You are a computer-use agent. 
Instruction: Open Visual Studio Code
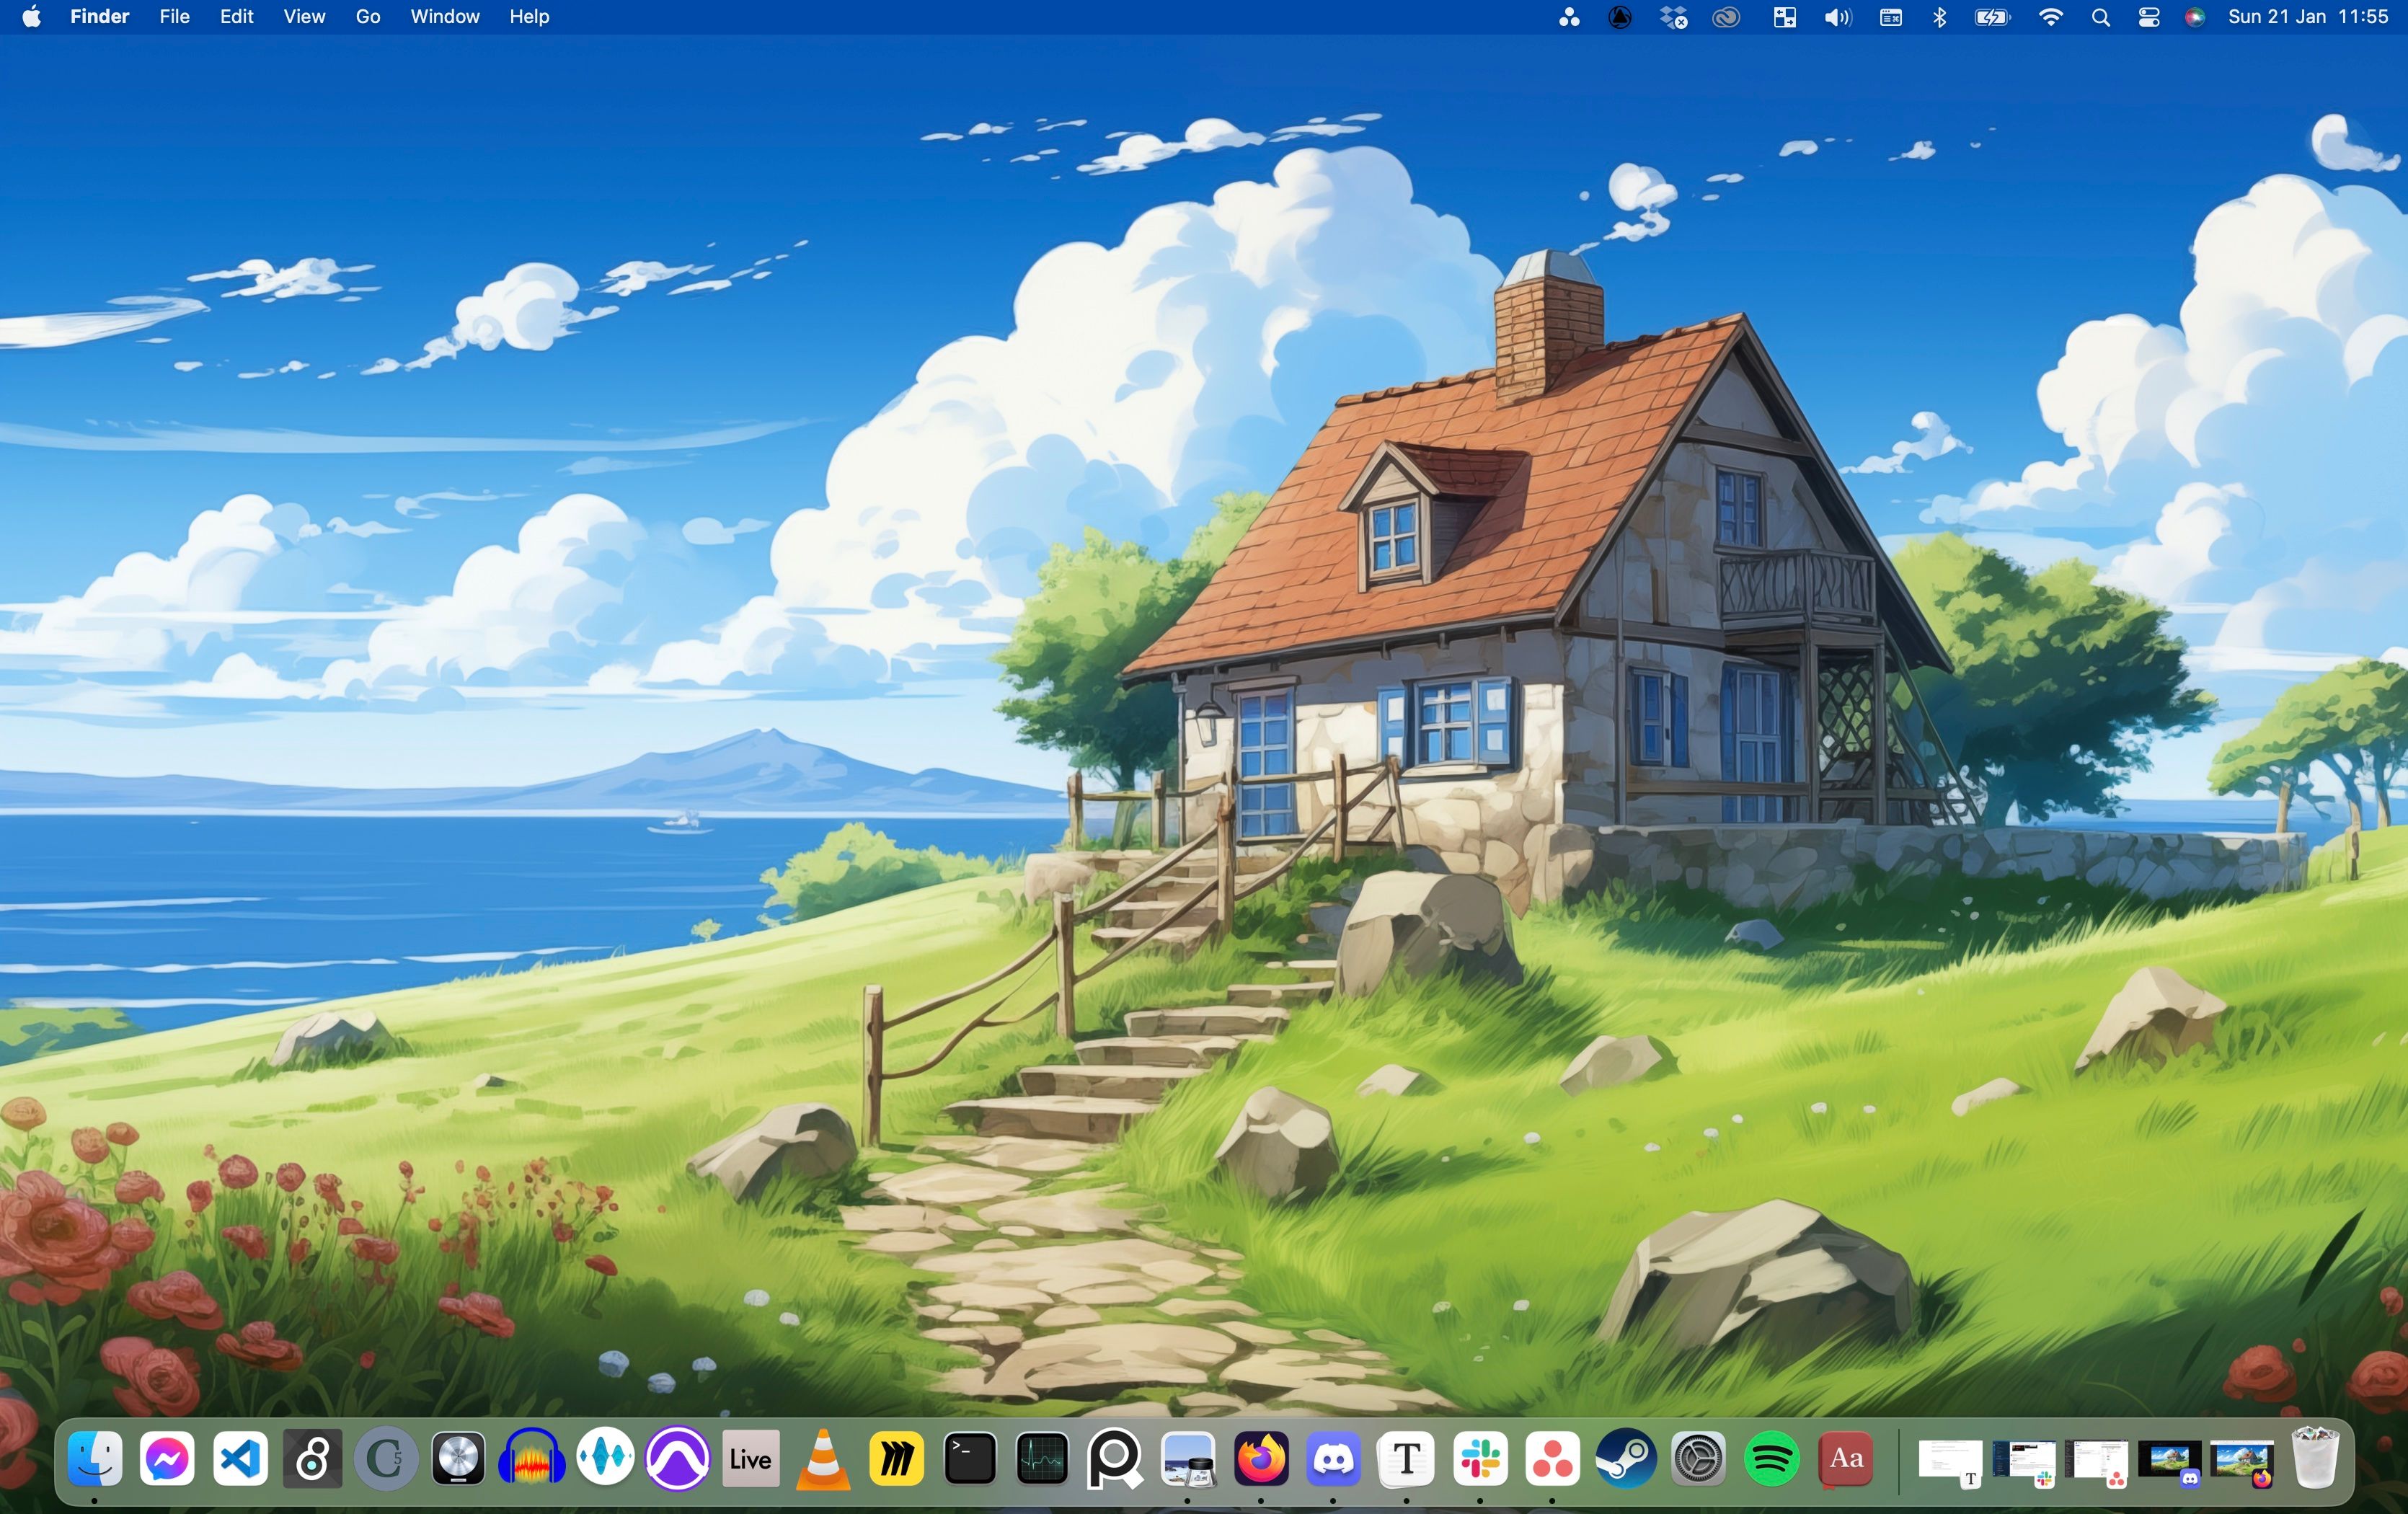[x=240, y=1460]
